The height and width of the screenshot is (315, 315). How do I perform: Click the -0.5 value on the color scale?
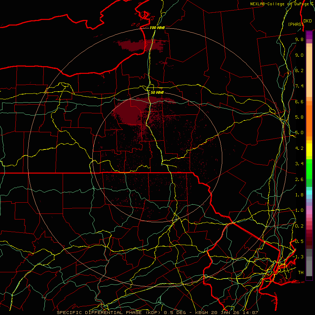[298, 241]
